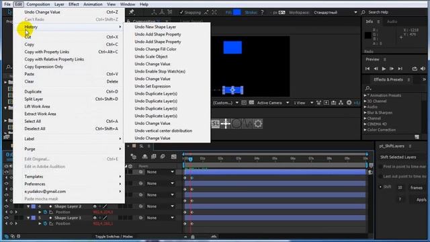Switch to the Audio panel tab
This screenshot has width=430, height=242.
pos(392,22)
